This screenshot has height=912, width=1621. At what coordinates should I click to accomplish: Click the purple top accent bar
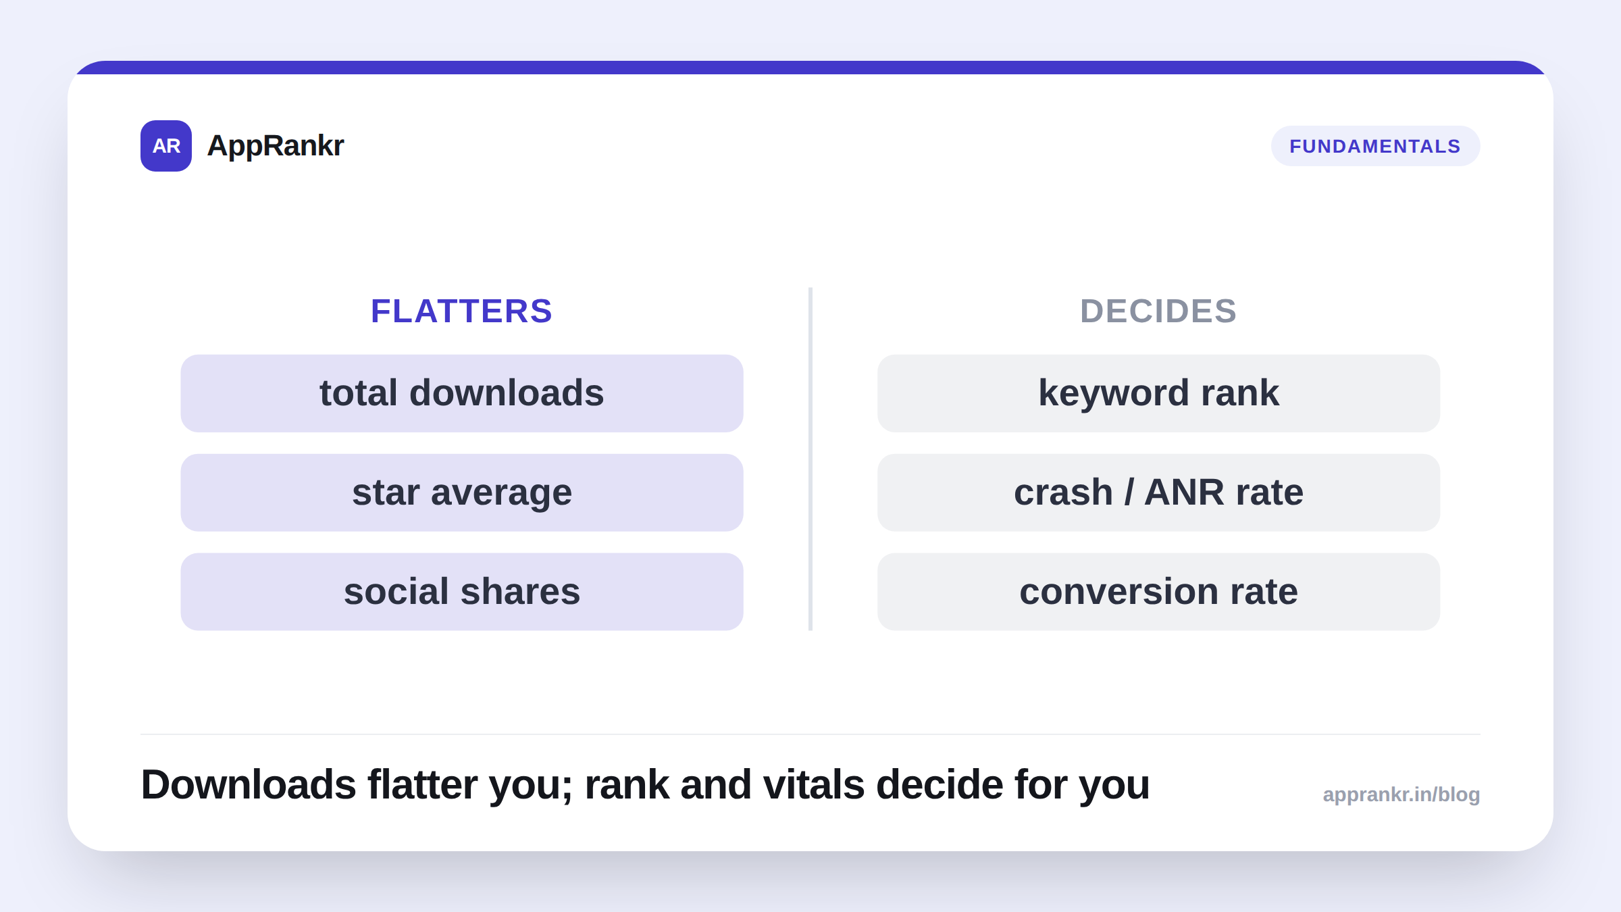coord(810,68)
